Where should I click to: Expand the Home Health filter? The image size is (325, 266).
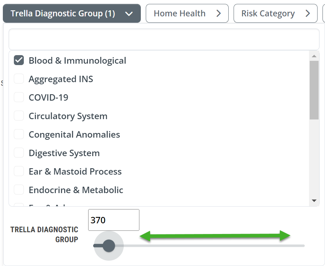[187, 14]
